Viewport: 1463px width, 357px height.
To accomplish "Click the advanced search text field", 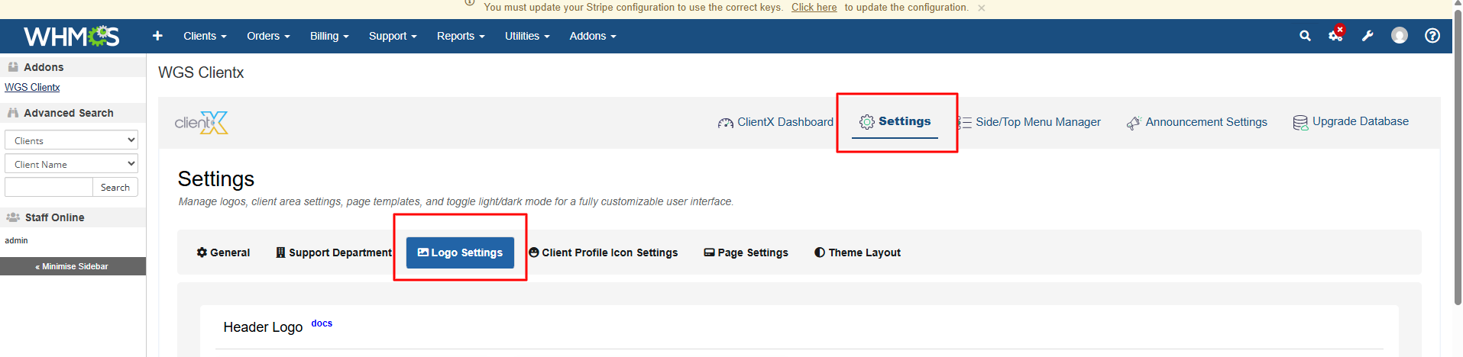I will (49, 187).
